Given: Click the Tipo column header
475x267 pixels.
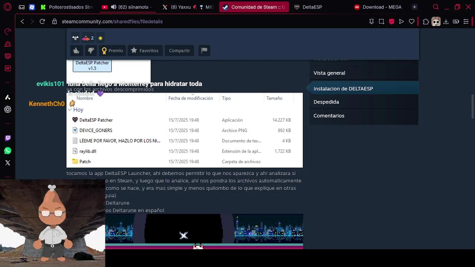Looking at the screenshot, I should pyautogui.click(x=226, y=98).
